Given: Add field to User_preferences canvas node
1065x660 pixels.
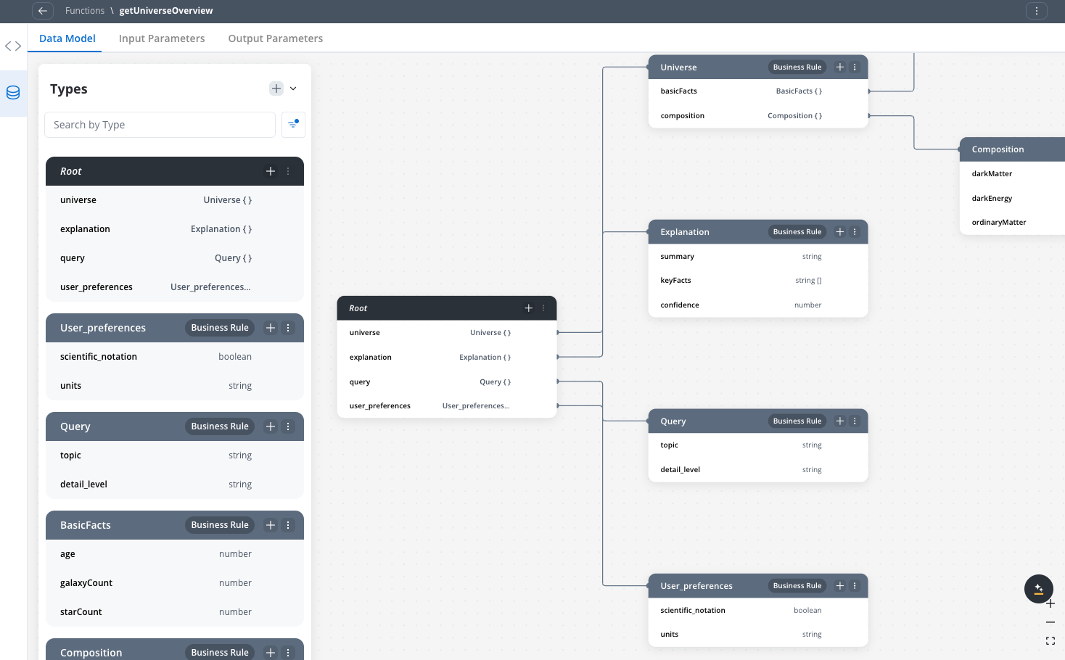Looking at the screenshot, I should (x=840, y=586).
